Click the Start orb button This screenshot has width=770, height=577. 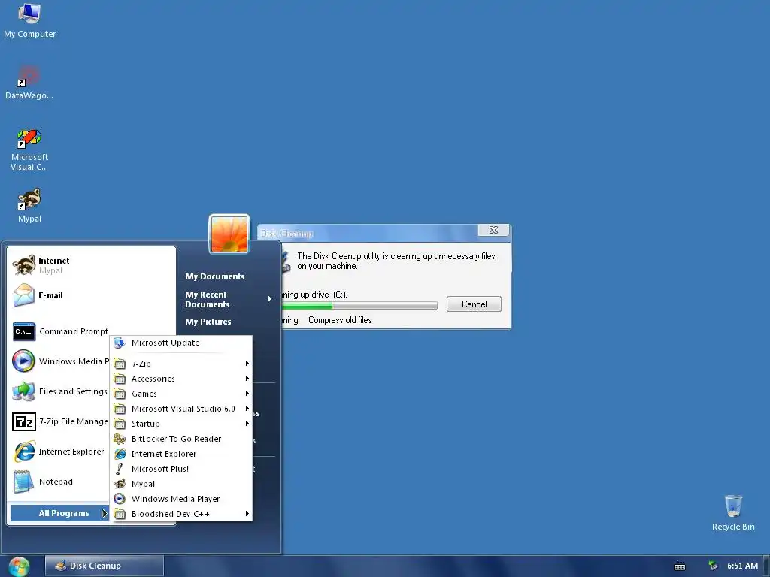19,566
